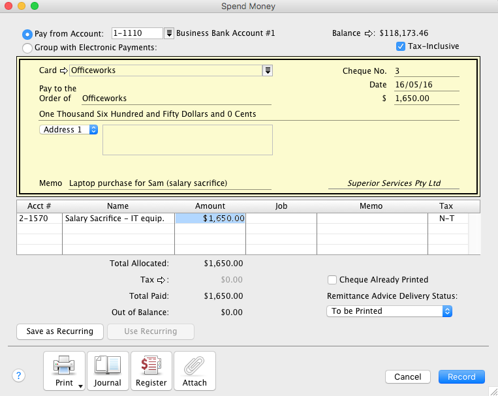Image resolution: width=498 pixels, height=396 pixels.
Task: Click the Print icon button
Action: 63,371
